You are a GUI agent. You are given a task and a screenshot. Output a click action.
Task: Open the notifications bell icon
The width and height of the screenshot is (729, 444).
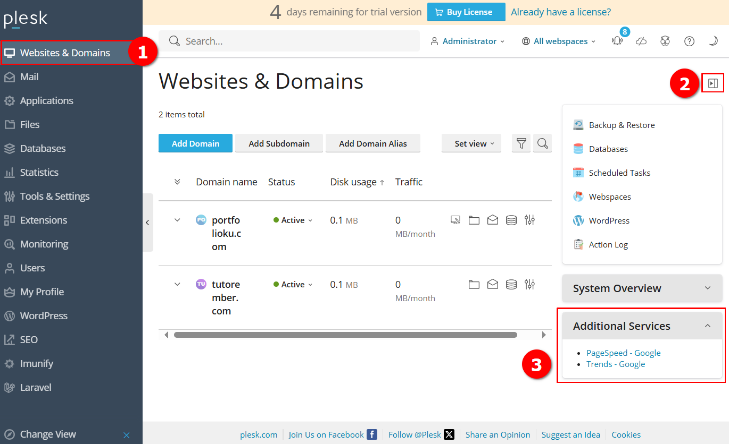[x=617, y=41]
